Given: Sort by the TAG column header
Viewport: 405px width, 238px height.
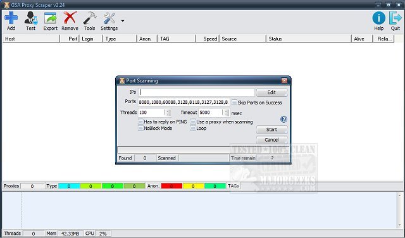Looking at the screenshot, I should point(176,39).
